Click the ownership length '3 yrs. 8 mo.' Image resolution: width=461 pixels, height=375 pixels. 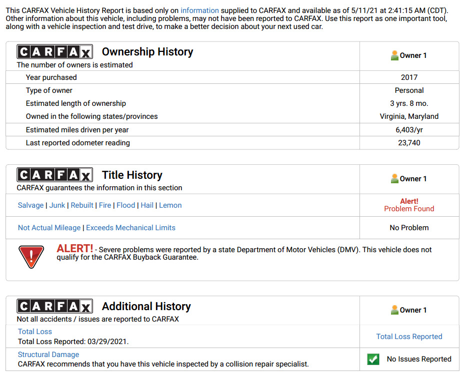point(409,103)
